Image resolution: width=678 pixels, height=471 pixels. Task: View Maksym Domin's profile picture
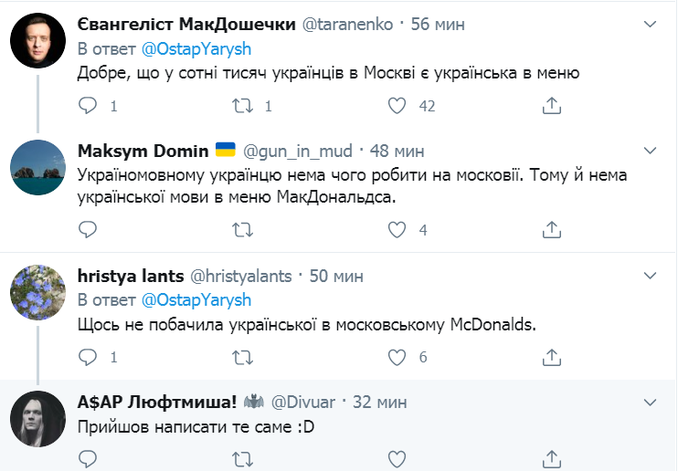point(37,168)
